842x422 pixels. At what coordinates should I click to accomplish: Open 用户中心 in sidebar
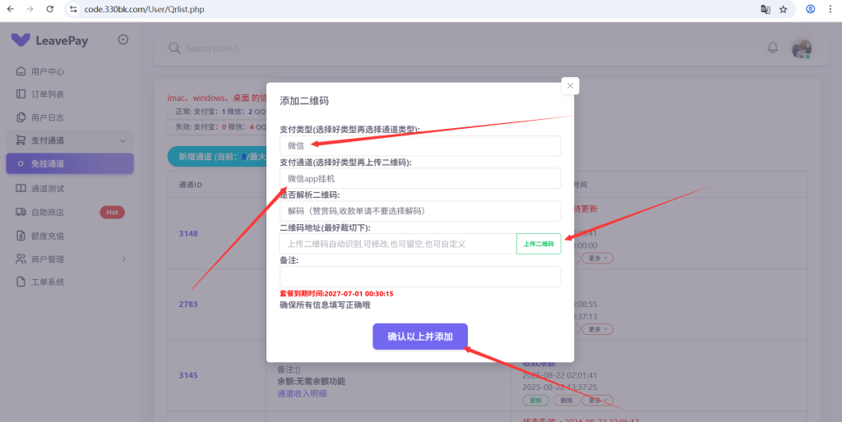tap(70, 71)
